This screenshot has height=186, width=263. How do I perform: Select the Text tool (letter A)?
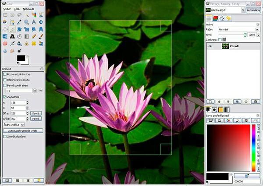tap(12, 36)
